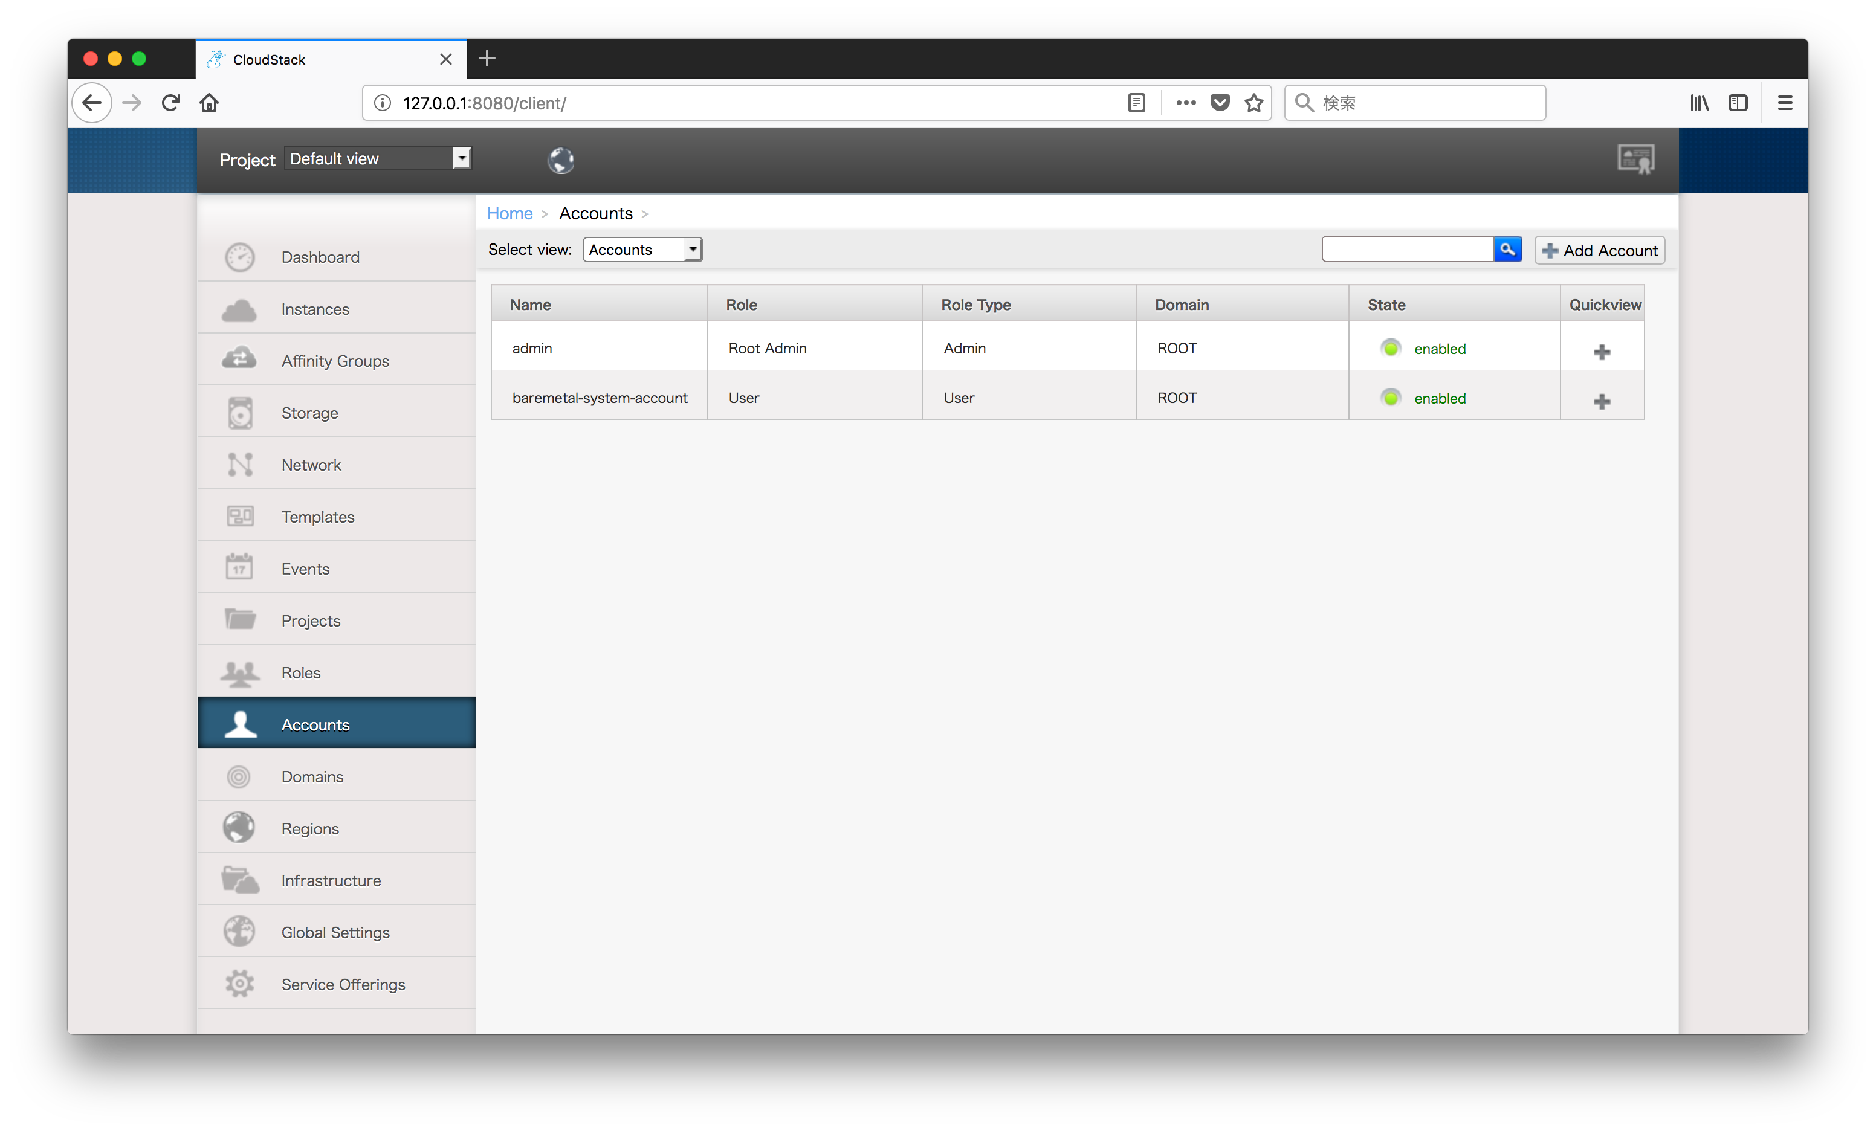Open the user profile card icon
Screen dimensions: 1876x1131
coord(1635,160)
